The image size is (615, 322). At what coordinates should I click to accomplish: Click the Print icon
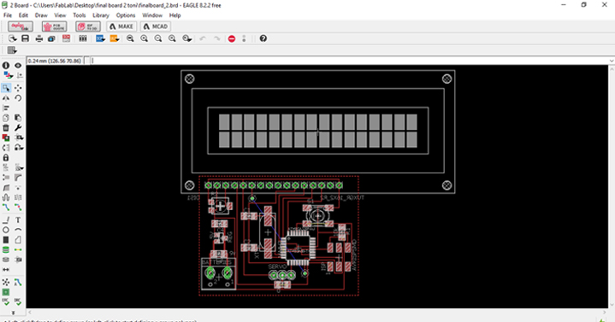[x=39, y=38]
